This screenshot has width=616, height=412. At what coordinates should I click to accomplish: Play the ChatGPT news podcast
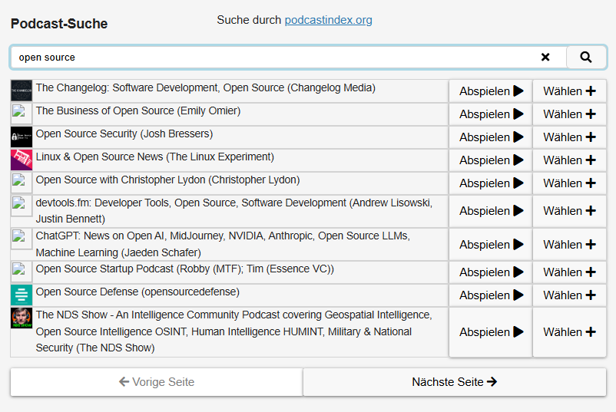(x=491, y=245)
